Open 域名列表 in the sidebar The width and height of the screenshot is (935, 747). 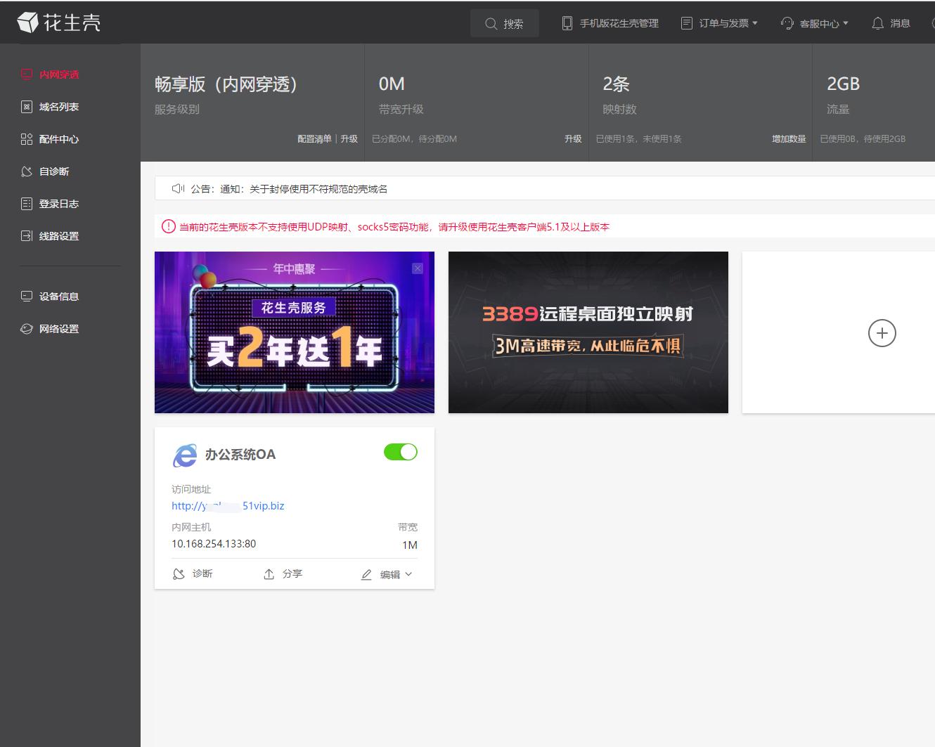[x=58, y=107]
